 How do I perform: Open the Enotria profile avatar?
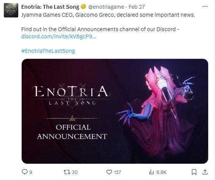coord(11,10)
